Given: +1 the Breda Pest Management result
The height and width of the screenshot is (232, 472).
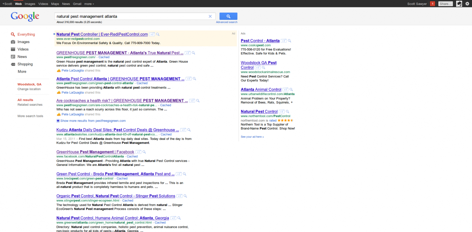Looking at the screenshot, I should click(x=179, y=174).
